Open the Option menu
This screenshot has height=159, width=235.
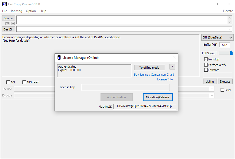tap(31, 11)
